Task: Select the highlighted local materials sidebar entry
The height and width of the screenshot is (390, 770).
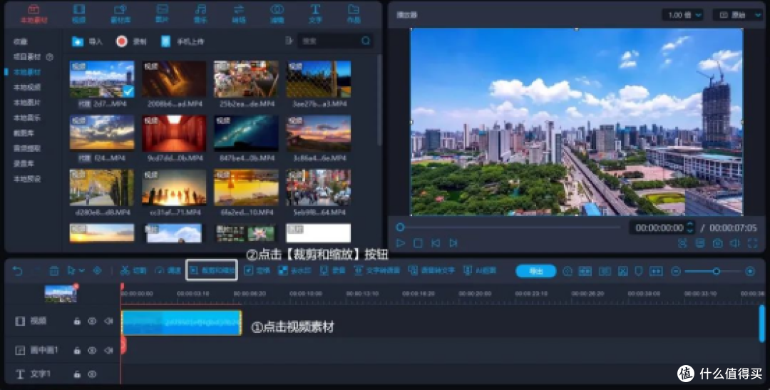Action: 27,72
